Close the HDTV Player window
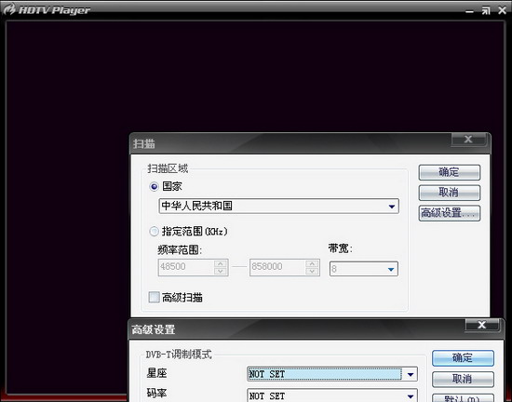This screenshot has height=402, width=512. click(502, 11)
